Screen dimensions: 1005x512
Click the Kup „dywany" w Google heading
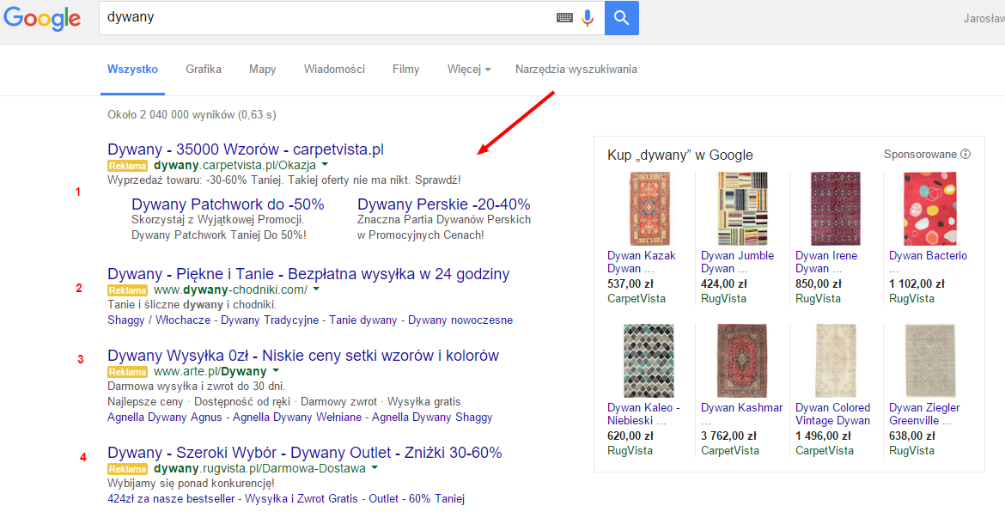(680, 155)
